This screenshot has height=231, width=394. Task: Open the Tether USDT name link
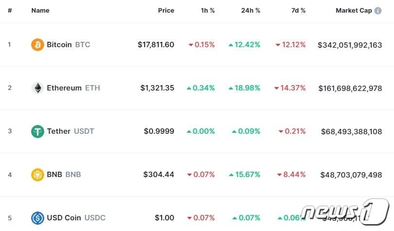(71, 131)
